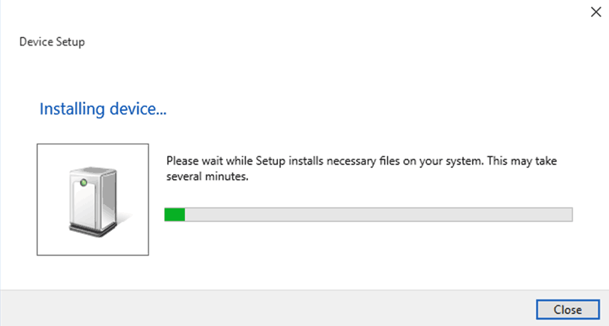
Task: Select the "Installing device..." heading
Action: point(103,109)
